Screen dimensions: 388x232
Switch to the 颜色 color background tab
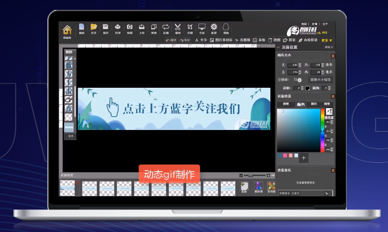tap(301, 104)
